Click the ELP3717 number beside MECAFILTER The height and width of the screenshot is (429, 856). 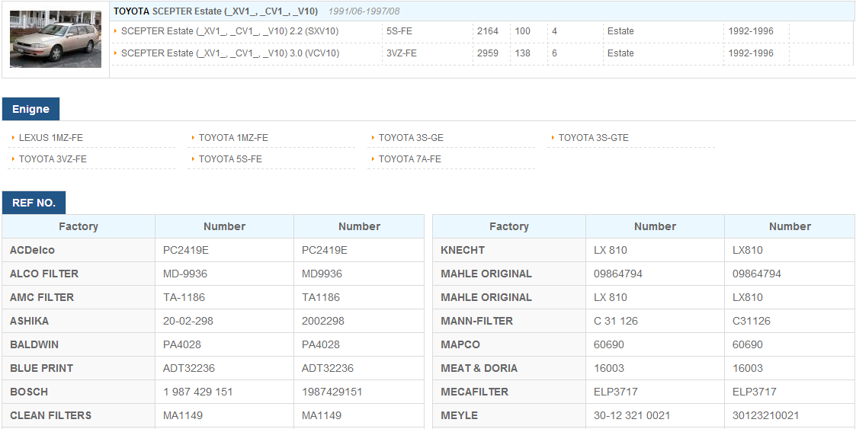616,392
